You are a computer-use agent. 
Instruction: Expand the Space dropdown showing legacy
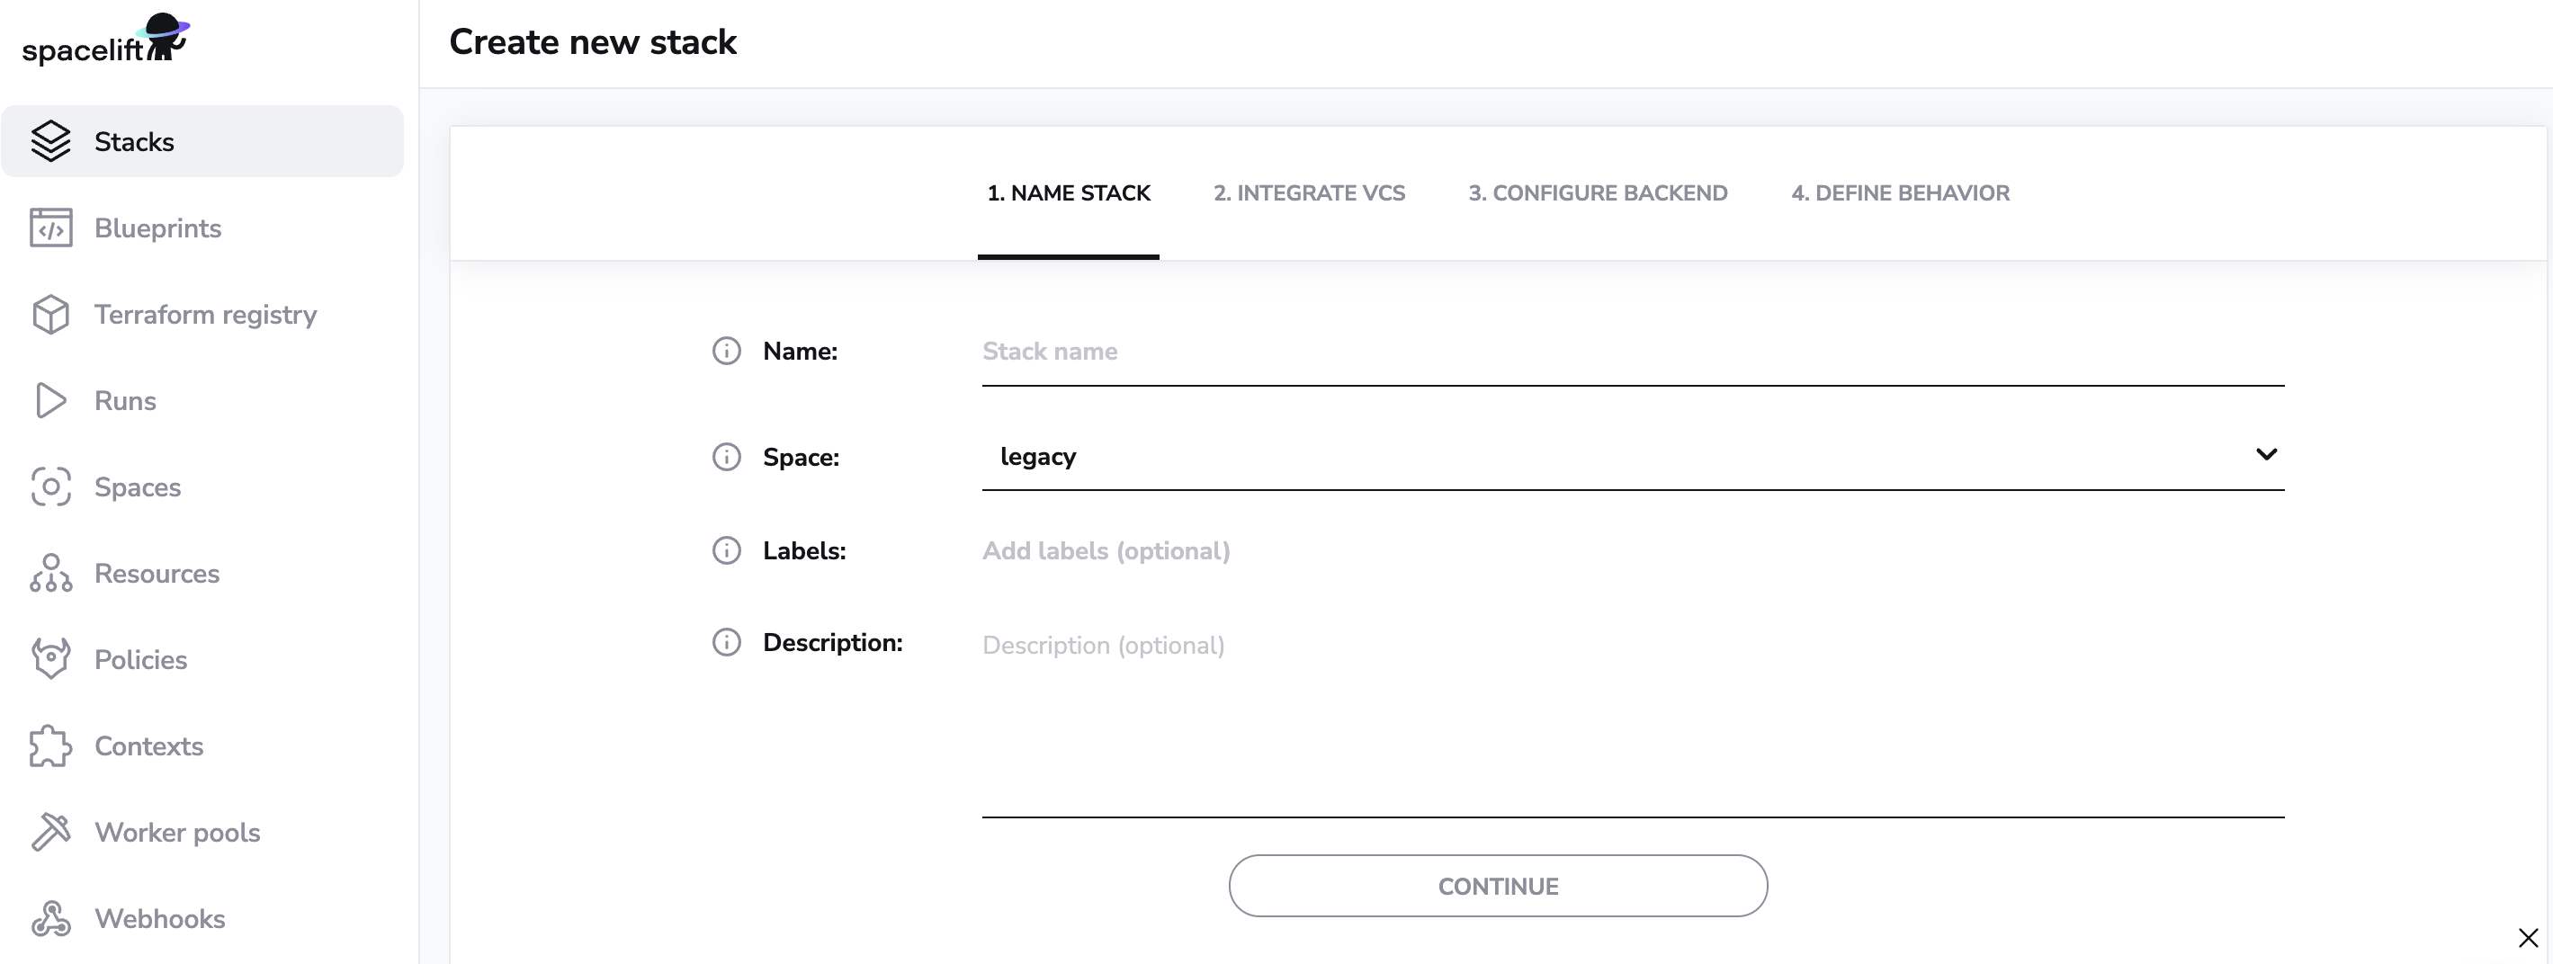(1626, 456)
